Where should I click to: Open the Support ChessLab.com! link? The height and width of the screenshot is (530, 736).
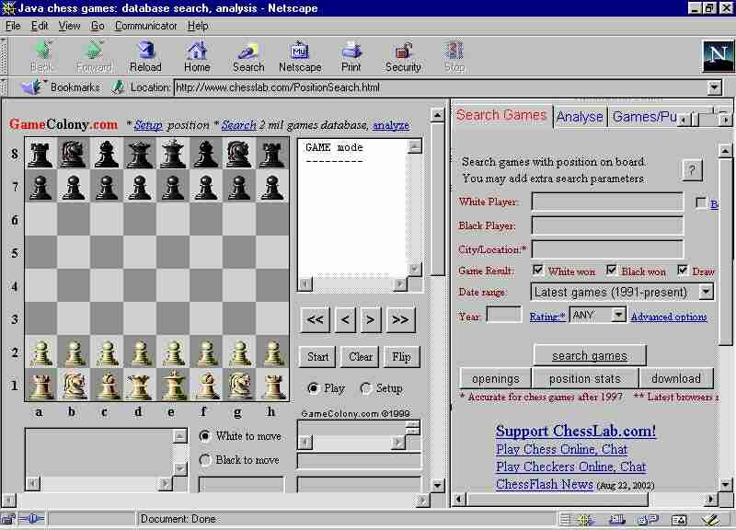click(x=576, y=431)
